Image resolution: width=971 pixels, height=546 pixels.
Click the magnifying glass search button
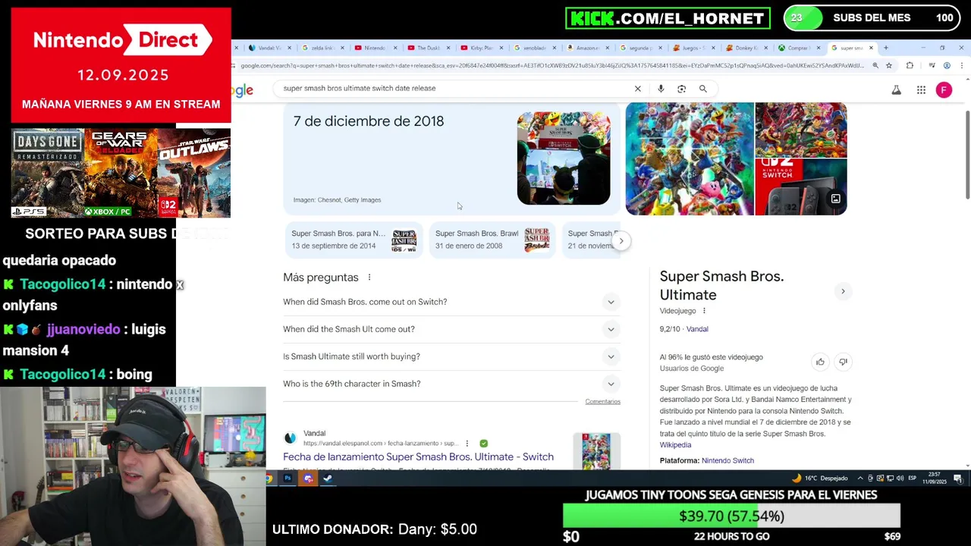point(703,89)
